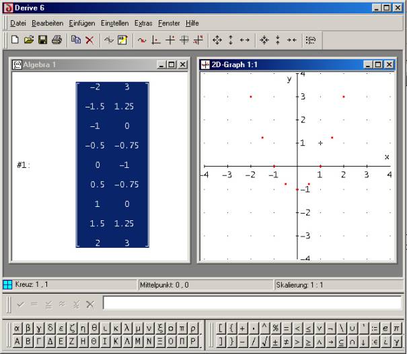
Task: Click the set plot region grid icon
Action: (x=184, y=40)
